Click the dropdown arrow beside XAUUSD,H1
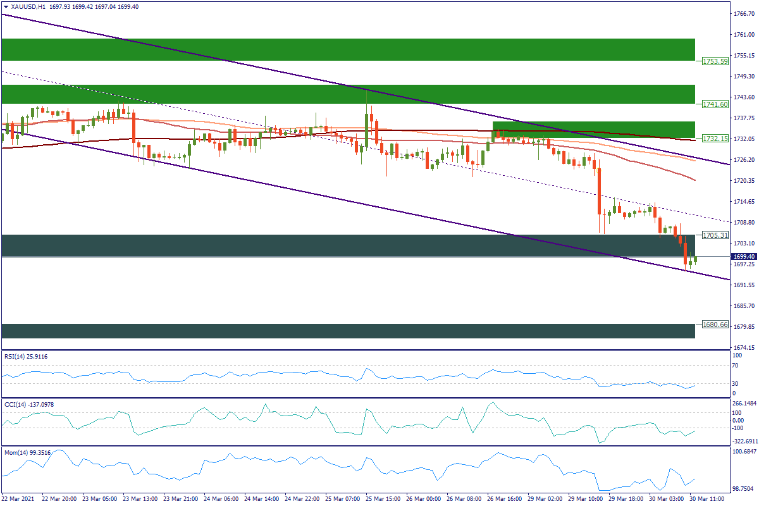This screenshot has width=759, height=506. click(x=6, y=6)
